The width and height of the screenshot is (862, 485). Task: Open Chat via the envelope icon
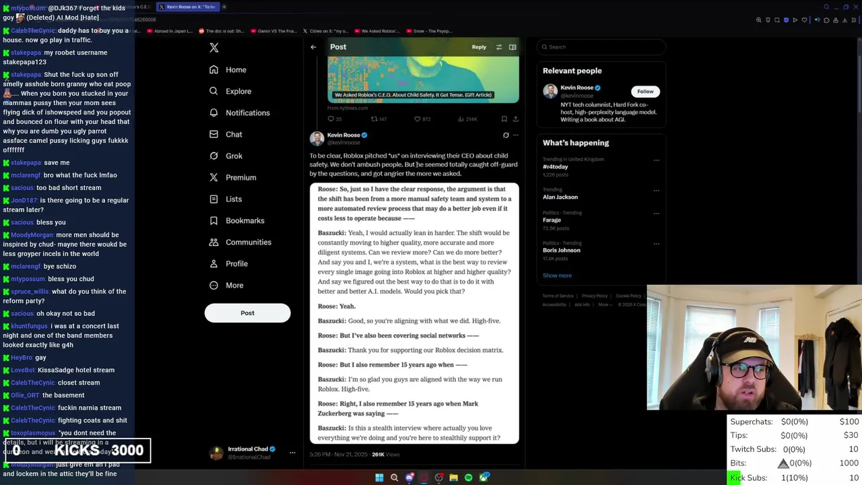213,134
